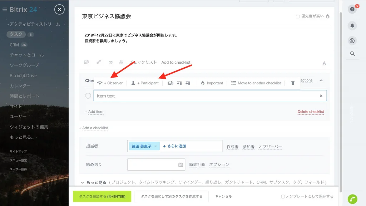
Task: Open チャットとコール in the sidebar
Action: coord(26,55)
